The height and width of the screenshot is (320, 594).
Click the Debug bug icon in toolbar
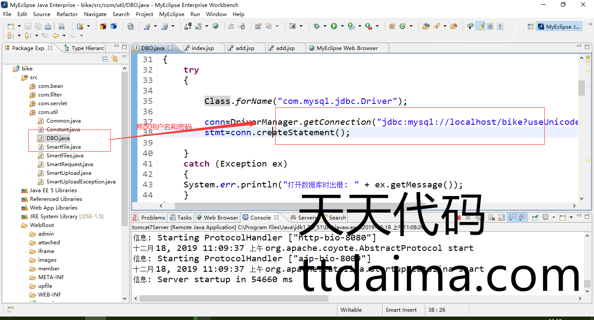coord(317,27)
